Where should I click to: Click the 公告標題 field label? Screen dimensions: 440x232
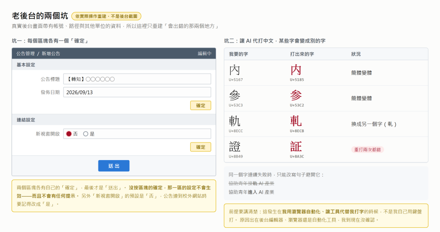click(50, 79)
